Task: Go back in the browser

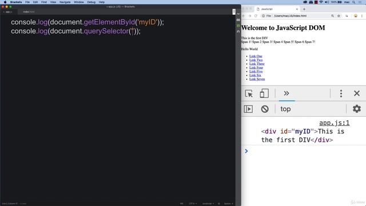Action: [244, 16]
